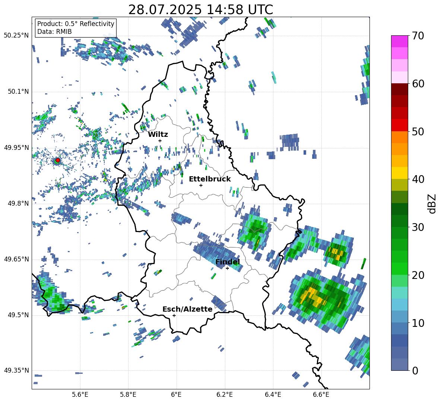Click the 5.8°E longitude label
The image size is (441, 402).
[128, 395]
